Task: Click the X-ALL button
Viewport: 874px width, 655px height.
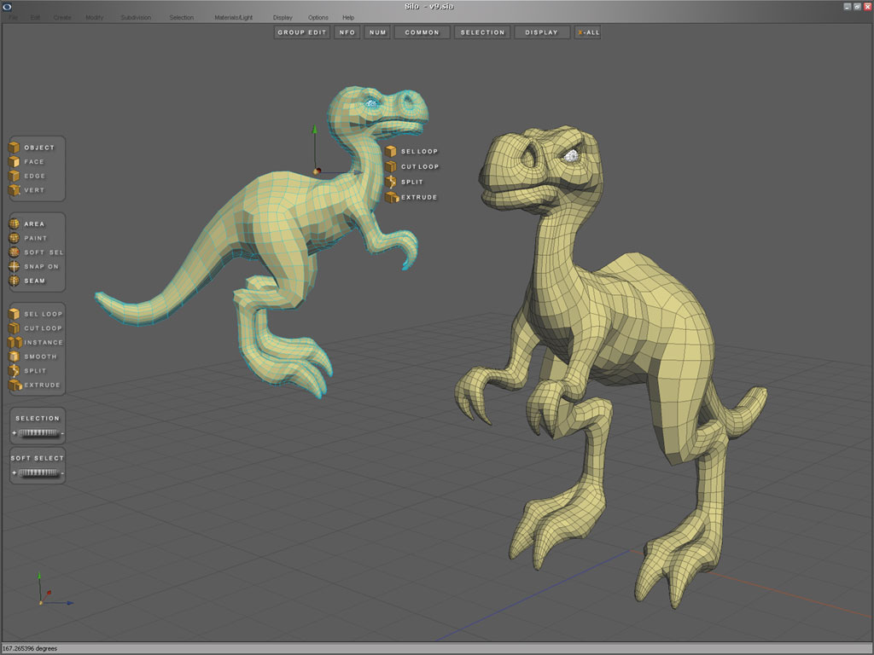Action: point(588,32)
